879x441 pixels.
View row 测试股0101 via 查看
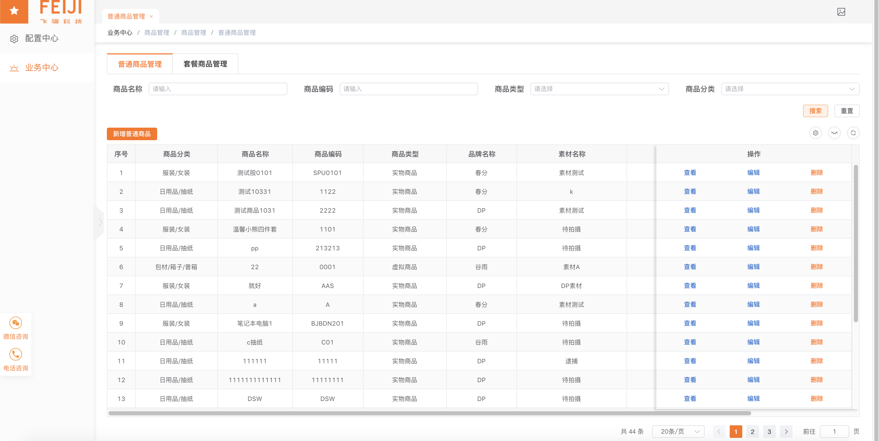pos(690,172)
